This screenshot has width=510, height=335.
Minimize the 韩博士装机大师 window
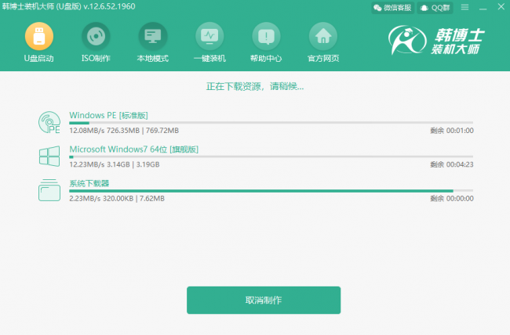coord(483,8)
